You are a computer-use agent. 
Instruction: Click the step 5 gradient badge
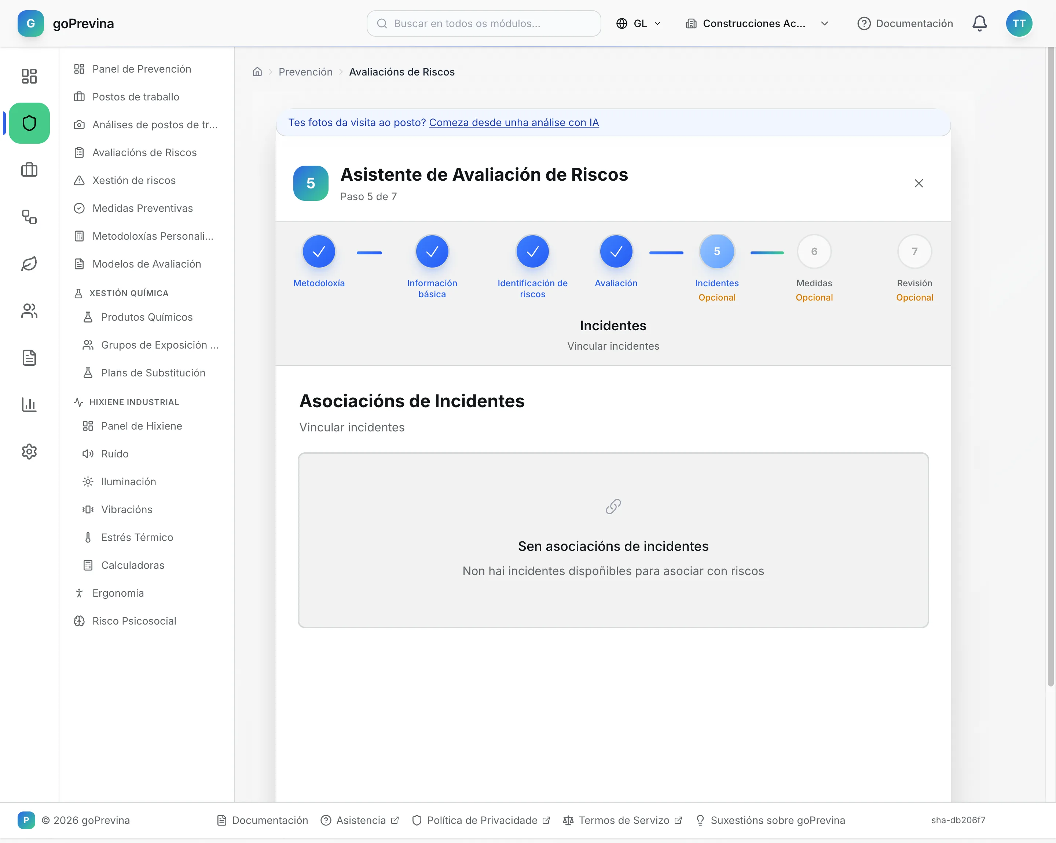pos(311,183)
